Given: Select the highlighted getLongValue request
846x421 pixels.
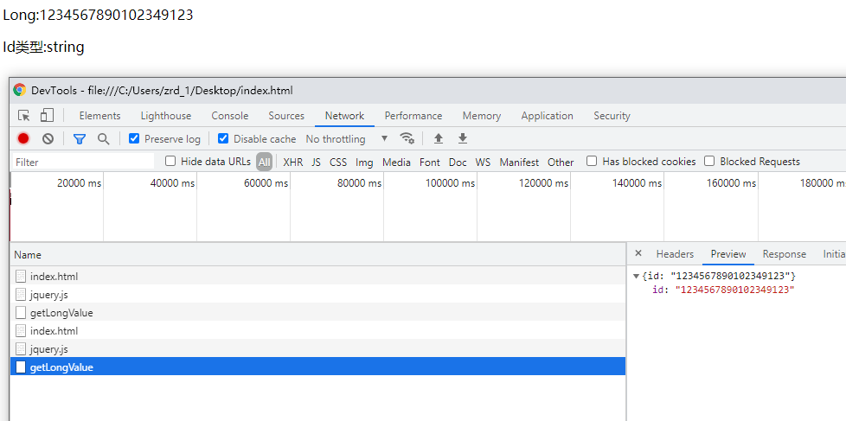Looking at the screenshot, I should coord(317,367).
